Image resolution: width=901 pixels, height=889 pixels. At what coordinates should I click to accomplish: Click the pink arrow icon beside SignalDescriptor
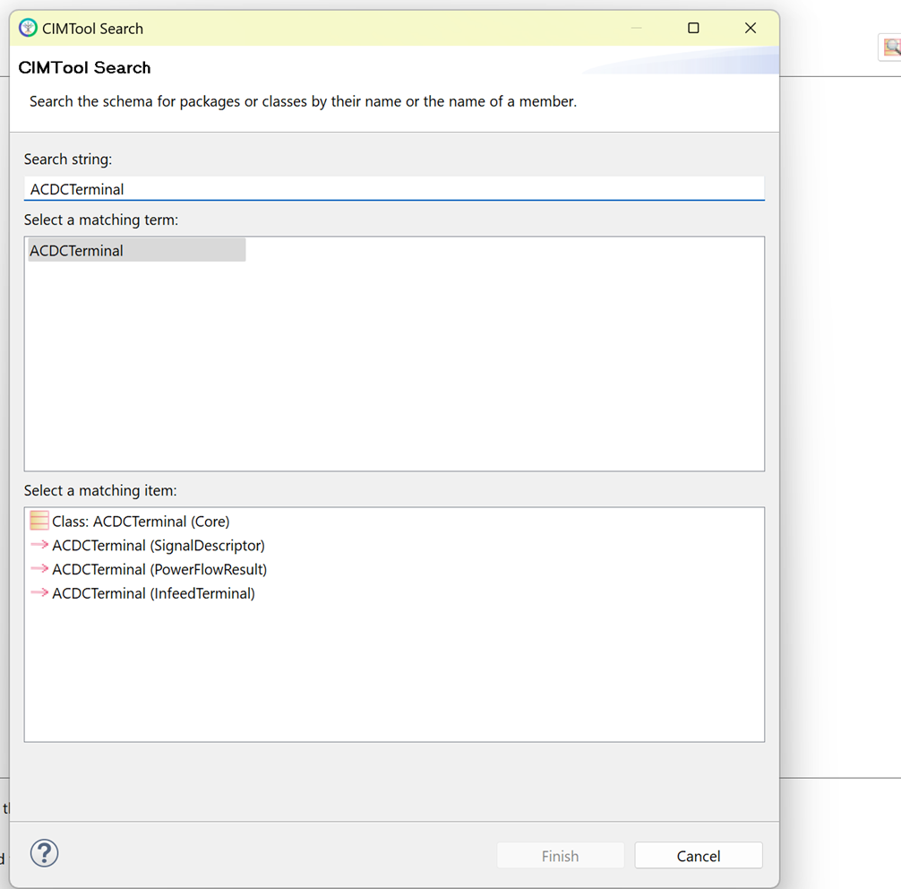39,545
